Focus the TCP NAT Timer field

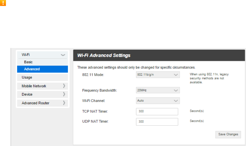157,111
